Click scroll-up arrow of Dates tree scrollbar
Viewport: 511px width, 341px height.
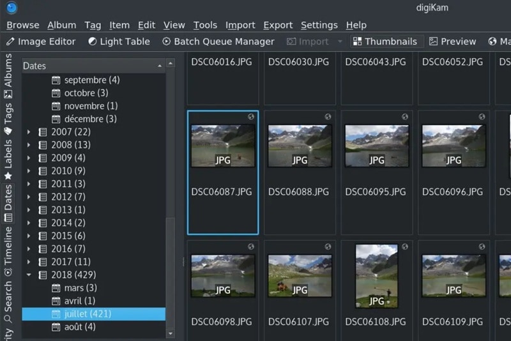(x=171, y=63)
